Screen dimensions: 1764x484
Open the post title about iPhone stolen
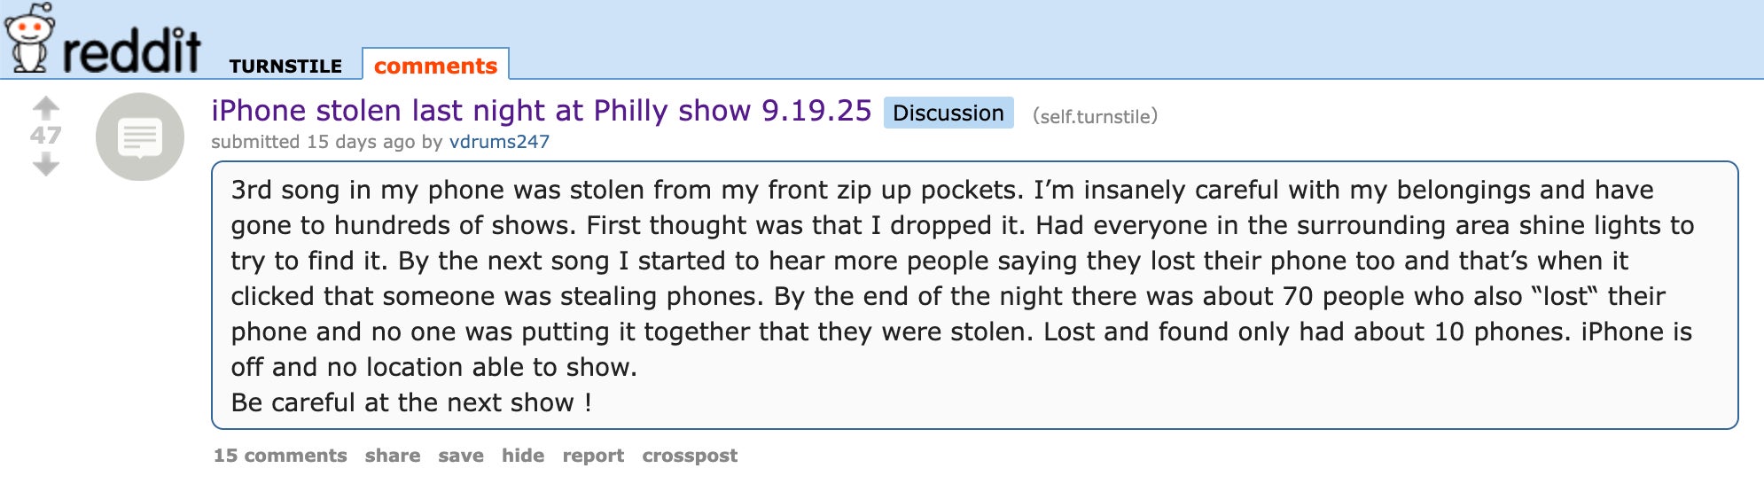click(541, 111)
